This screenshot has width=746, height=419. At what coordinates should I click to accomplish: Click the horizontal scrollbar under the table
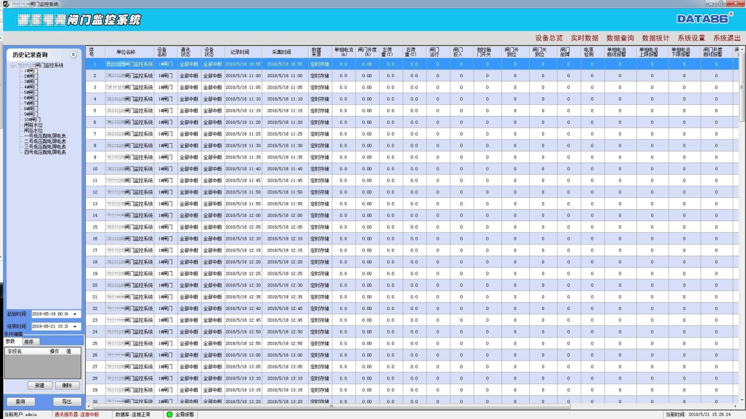(330, 406)
